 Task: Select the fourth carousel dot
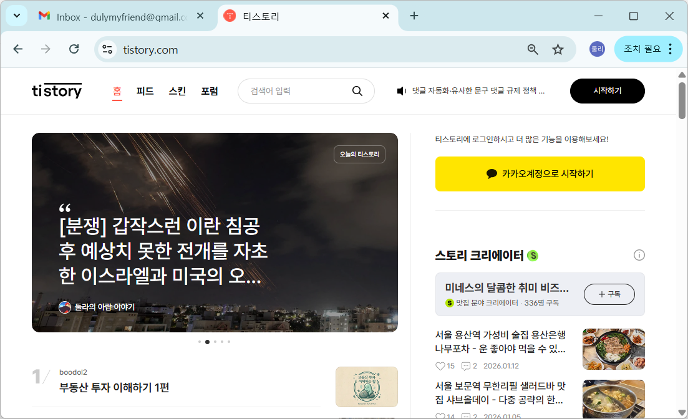coord(222,342)
